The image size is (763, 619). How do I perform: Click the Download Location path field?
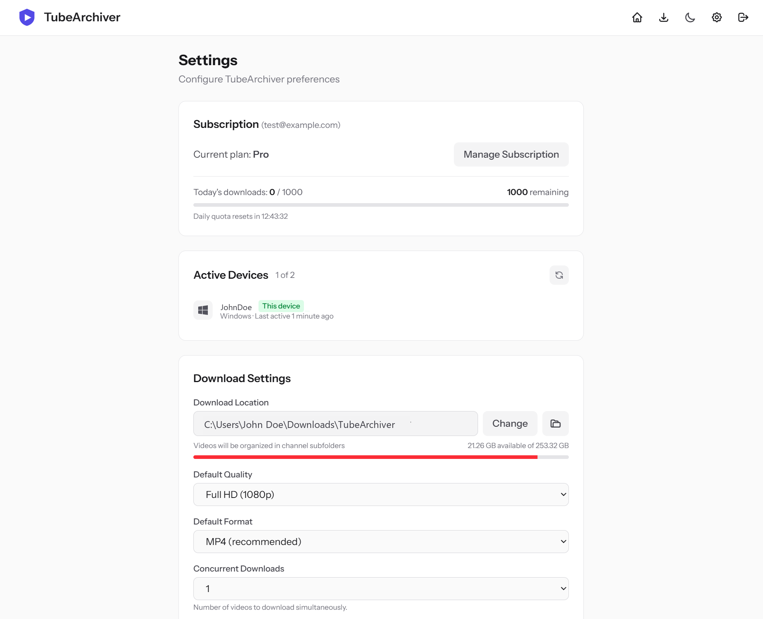pos(335,424)
